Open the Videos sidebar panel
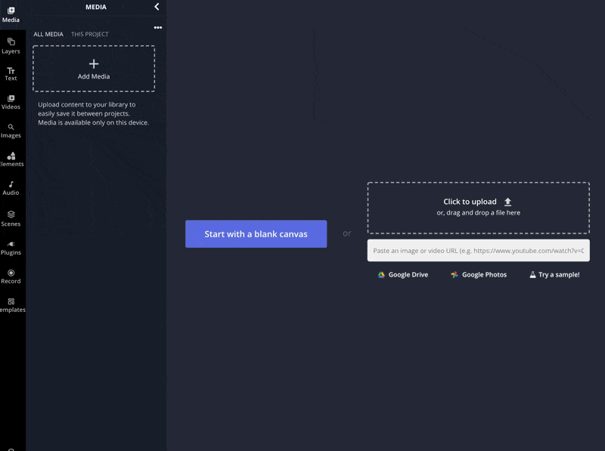The image size is (605, 451). tap(11, 102)
